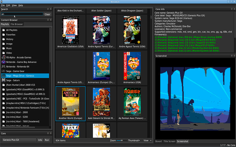Open no-intro Atari 2600 folder icon
Screen dimensions: 236x147
click(4, 112)
